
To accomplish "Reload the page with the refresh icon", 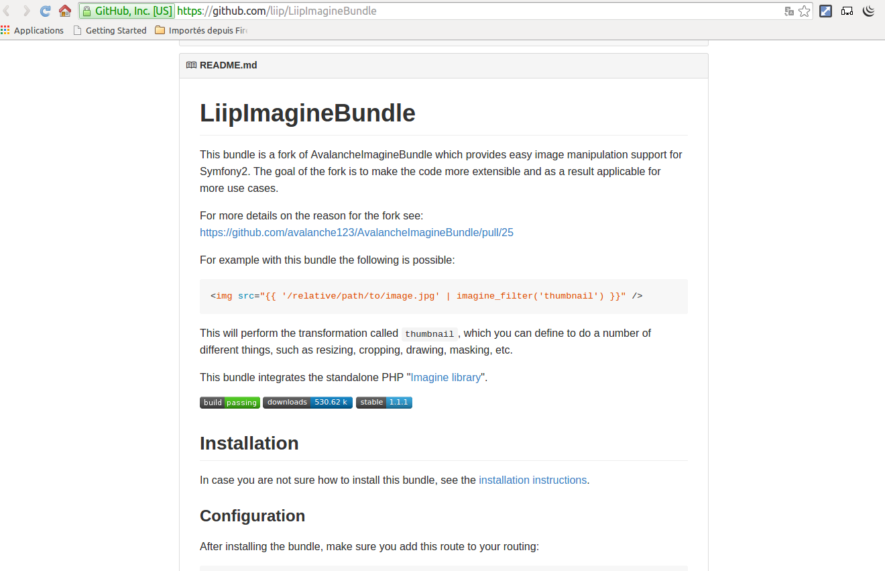I will [45, 11].
